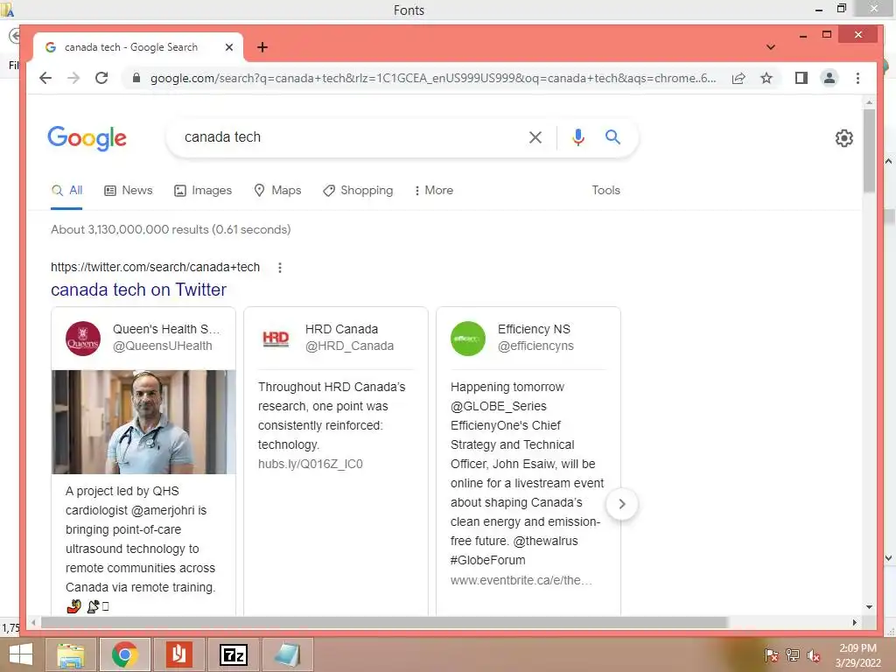
Task: Open the @QueensUHealth handle
Action: (162, 346)
